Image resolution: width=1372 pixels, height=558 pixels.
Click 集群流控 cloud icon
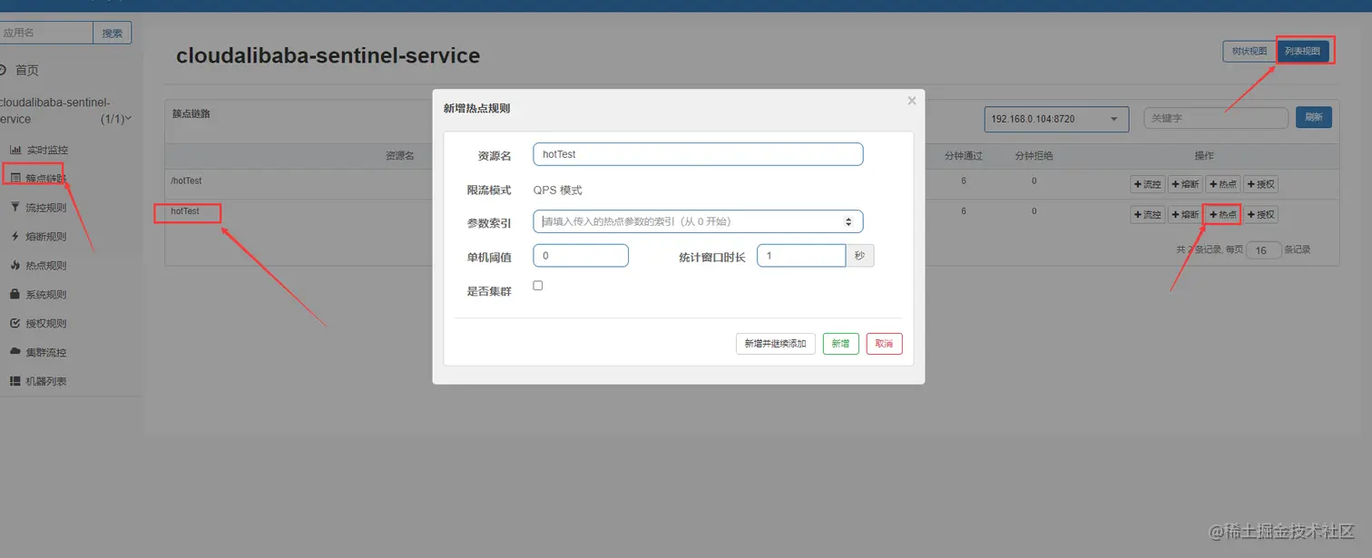[15, 352]
